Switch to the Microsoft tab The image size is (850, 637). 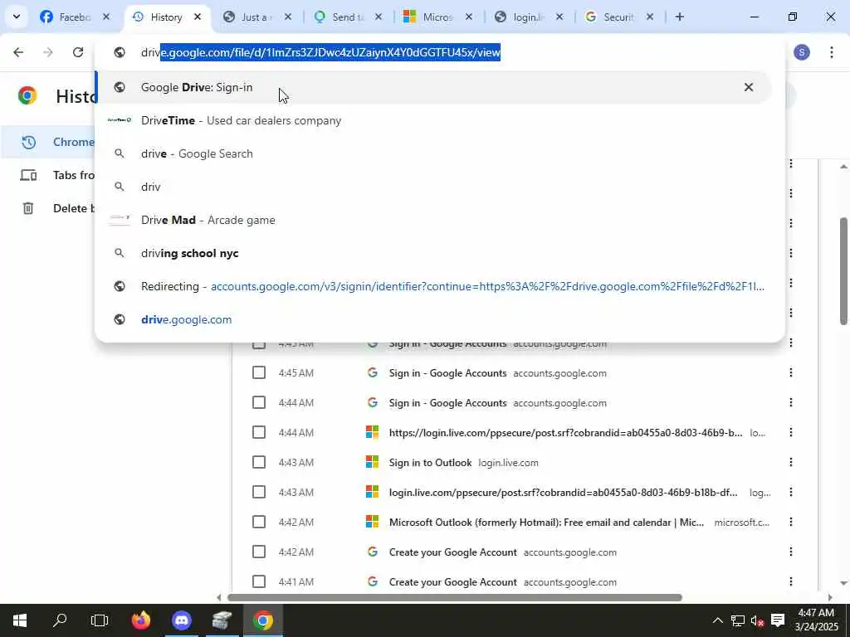[438, 17]
